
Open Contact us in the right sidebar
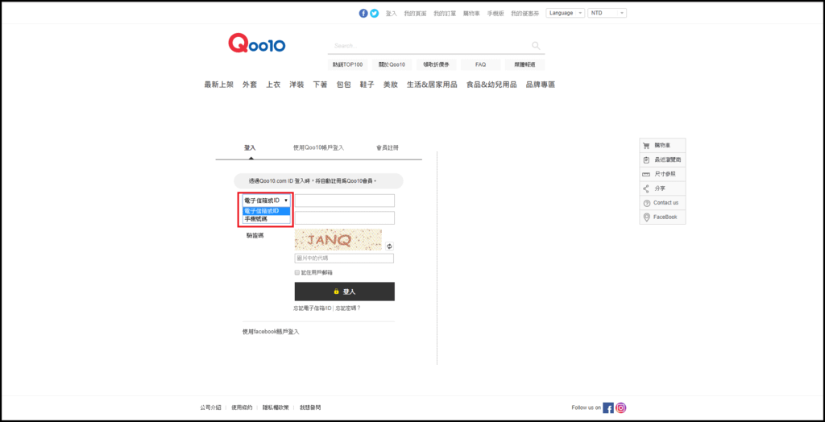coord(662,203)
